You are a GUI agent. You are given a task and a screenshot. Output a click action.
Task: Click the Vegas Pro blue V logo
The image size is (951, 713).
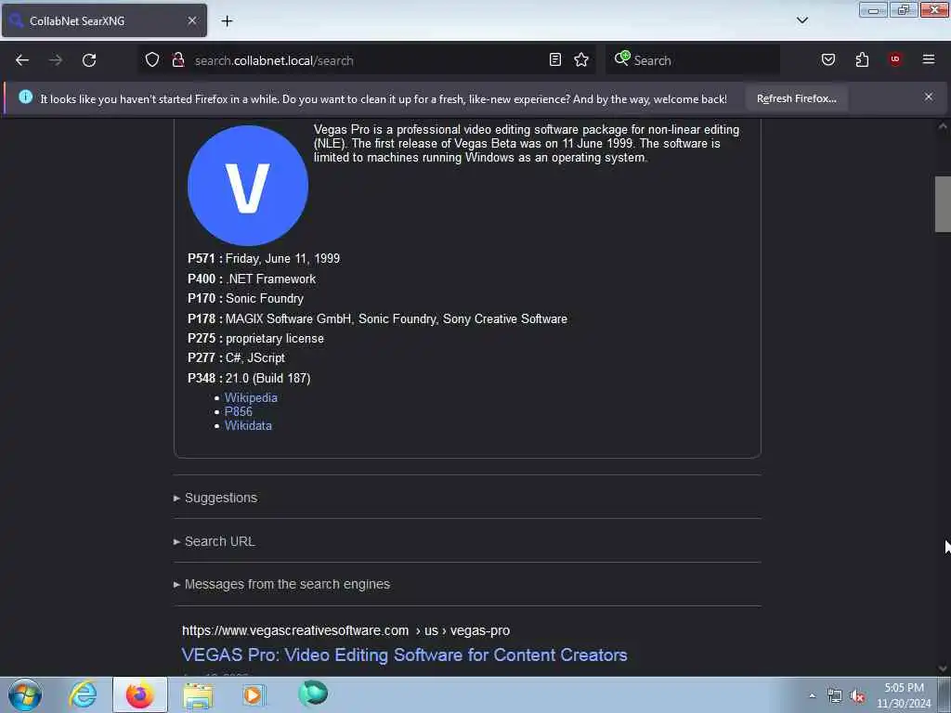click(248, 186)
